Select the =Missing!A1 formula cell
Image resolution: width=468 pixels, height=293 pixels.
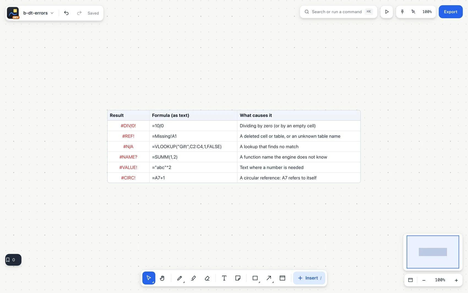tap(193, 136)
